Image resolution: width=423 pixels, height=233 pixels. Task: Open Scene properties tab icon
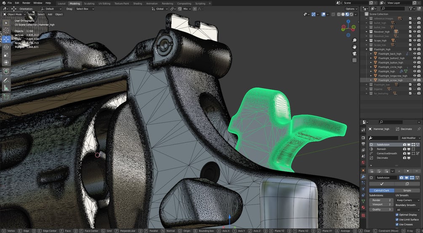(x=363, y=156)
